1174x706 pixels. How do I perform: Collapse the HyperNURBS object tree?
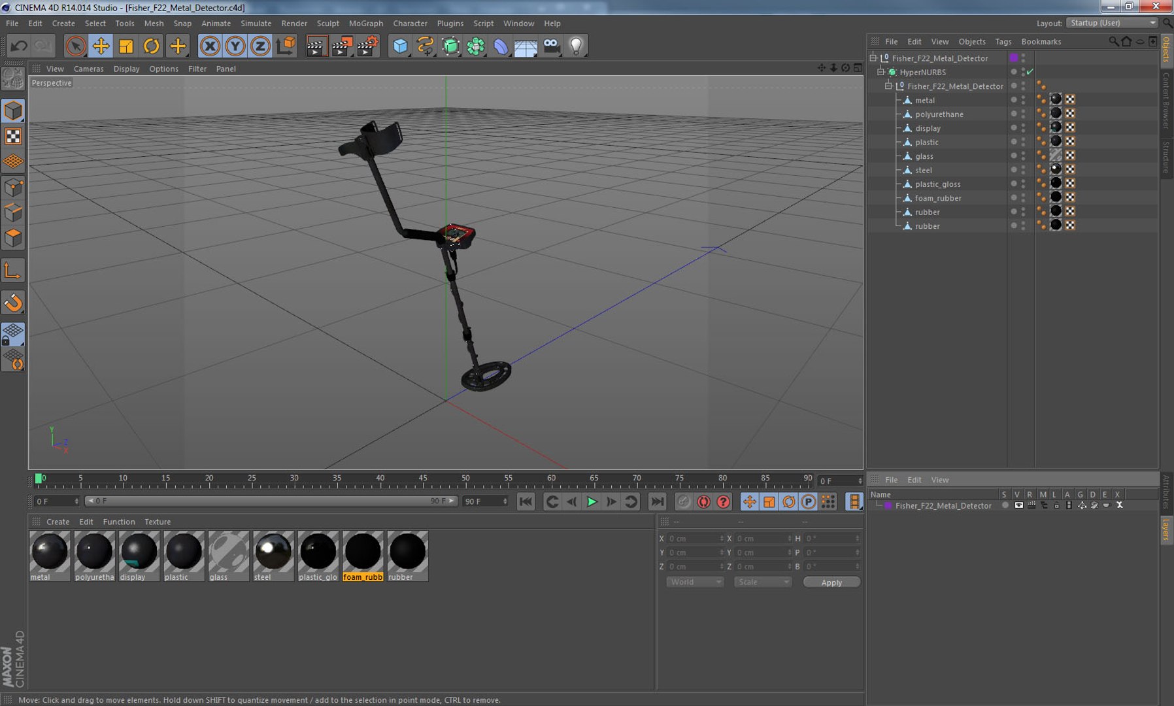coord(881,72)
